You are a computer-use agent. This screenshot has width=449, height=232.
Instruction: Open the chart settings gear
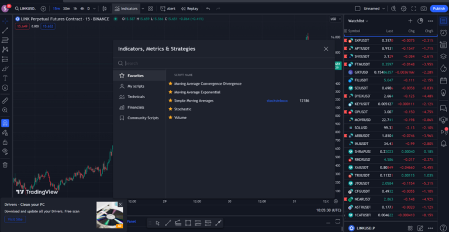coord(403,9)
